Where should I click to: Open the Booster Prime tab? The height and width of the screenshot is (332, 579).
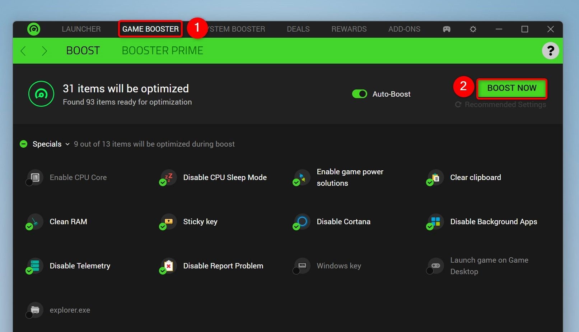pyautogui.click(x=162, y=51)
